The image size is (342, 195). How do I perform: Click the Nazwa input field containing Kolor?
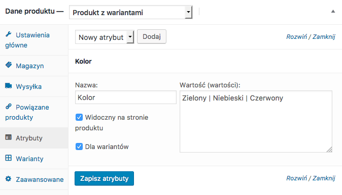(x=126, y=97)
